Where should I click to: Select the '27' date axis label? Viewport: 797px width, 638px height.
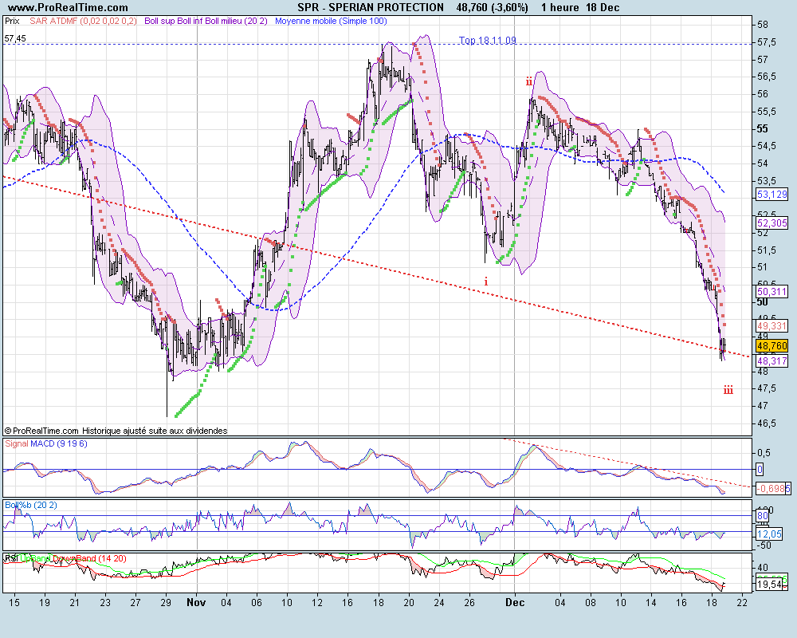135,603
